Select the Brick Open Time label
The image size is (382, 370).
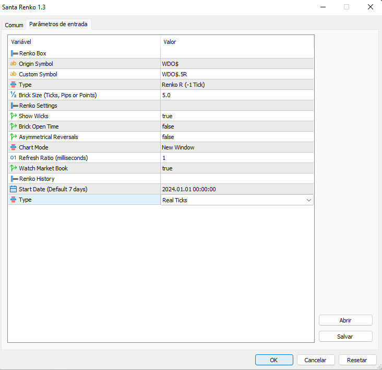(x=39, y=126)
